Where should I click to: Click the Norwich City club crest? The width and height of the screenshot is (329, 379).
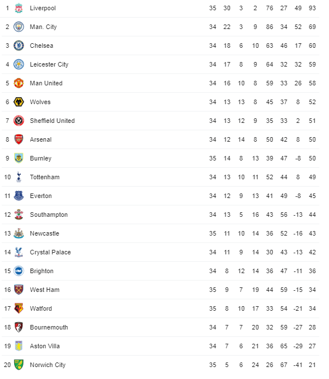(19, 365)
